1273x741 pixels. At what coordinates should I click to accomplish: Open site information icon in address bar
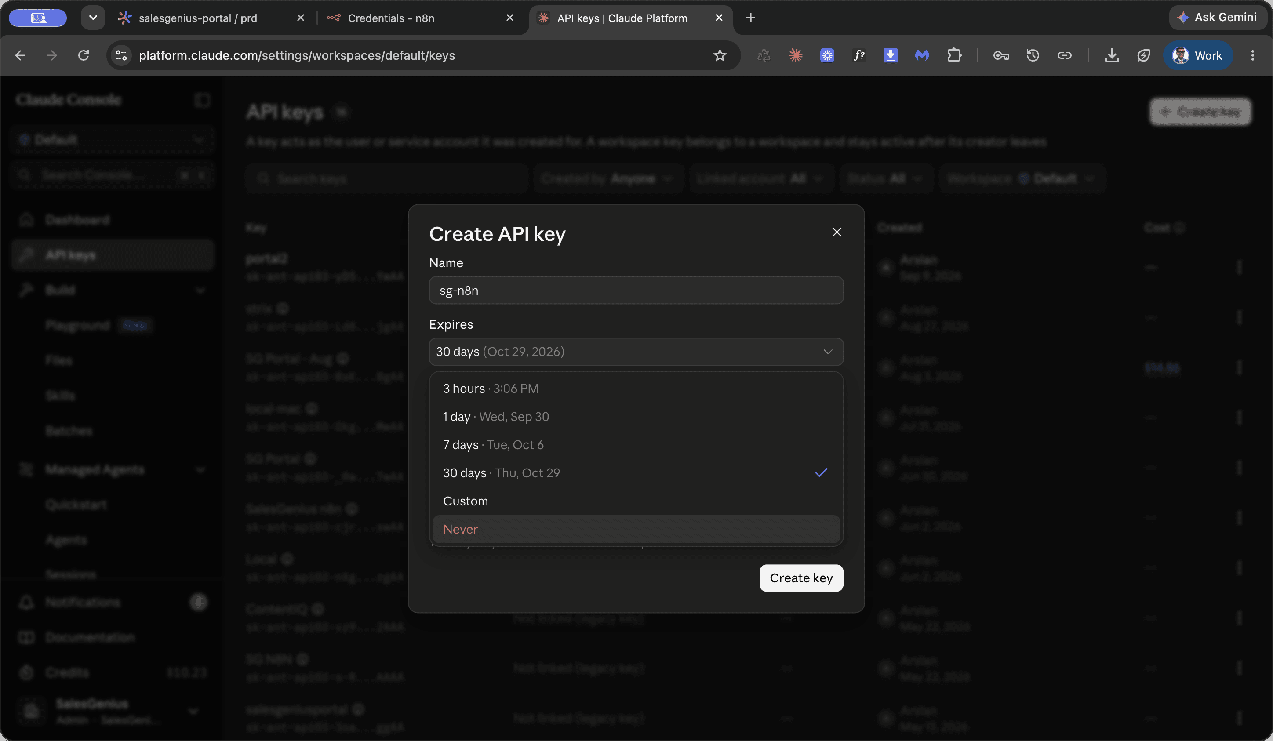121,55
